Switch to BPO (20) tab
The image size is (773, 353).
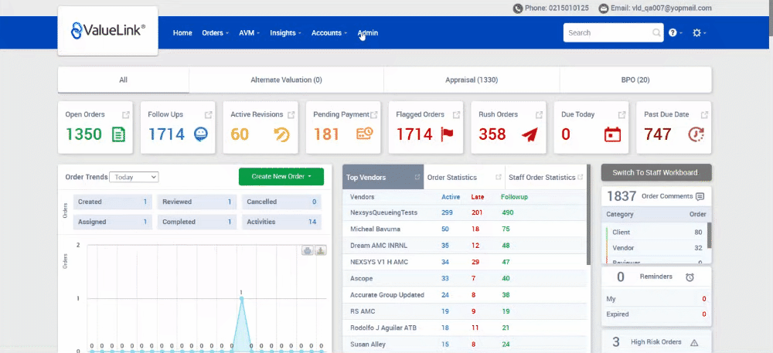[x=635, y=80]
